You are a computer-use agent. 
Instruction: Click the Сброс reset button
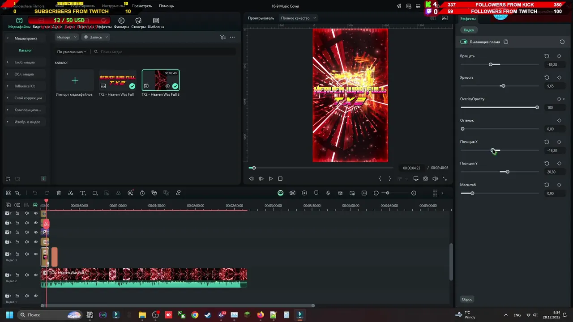tap(467, 299)
